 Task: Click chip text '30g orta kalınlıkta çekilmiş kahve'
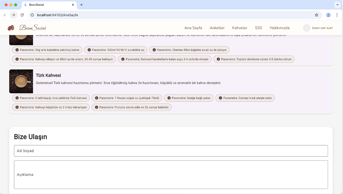coord(57,50)
